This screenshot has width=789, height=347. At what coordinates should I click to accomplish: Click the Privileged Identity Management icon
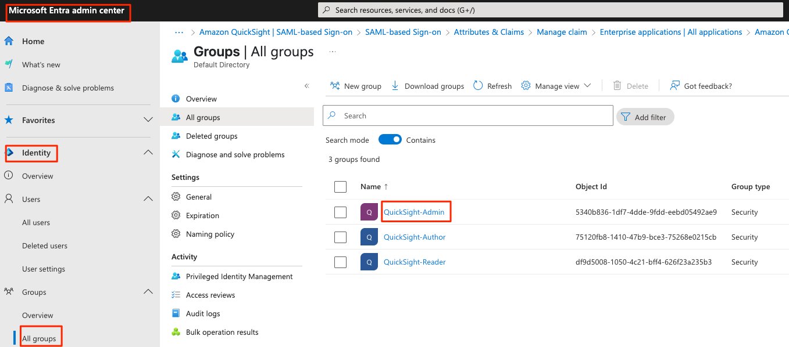point(176,276)
